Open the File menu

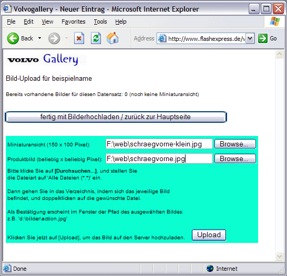[11, 22]
